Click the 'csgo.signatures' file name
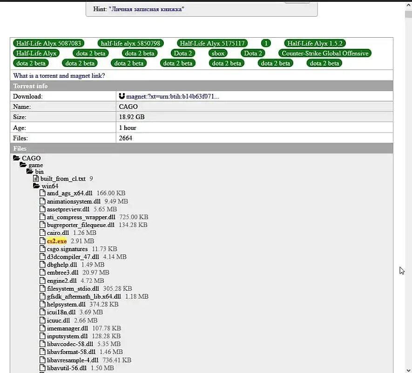Image resolution: width=412 pixels, height=373 pixels. point(67,249)
